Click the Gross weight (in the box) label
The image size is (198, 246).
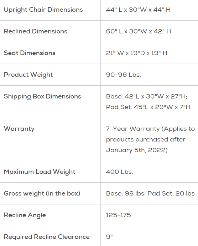tap(42, 193)
